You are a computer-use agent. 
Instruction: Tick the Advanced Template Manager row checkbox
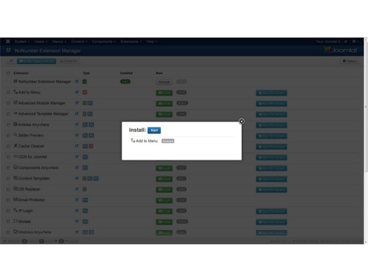click(8, 114)
